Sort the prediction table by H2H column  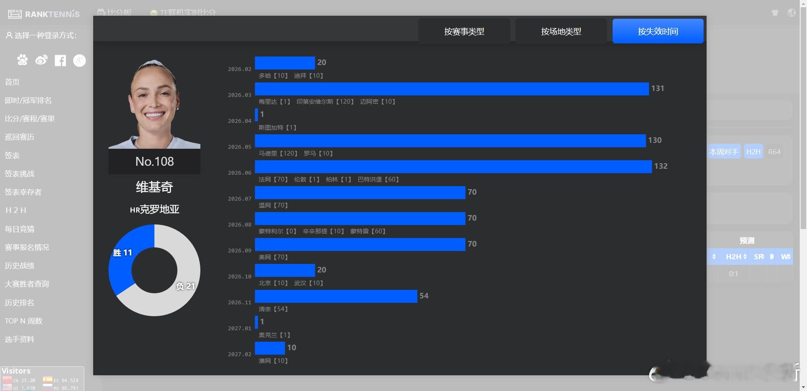click(x=734, y=257)
